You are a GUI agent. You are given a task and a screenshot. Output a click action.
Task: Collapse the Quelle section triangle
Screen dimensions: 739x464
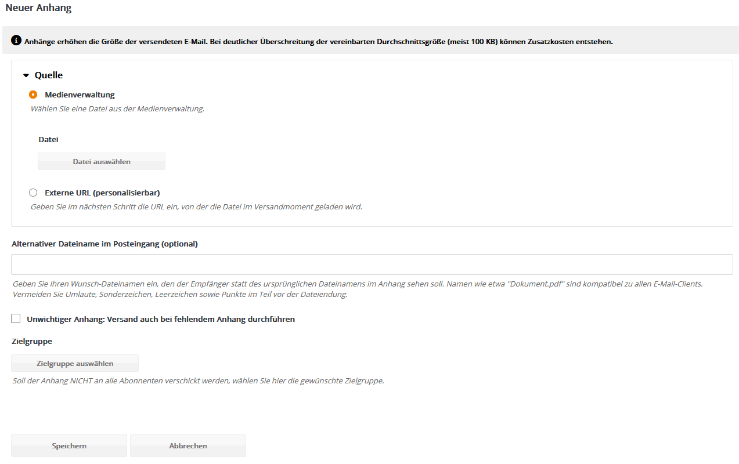(26, 75)
